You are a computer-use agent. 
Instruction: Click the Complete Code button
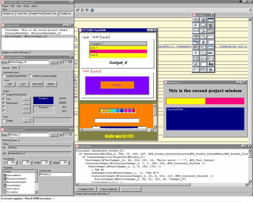[86, 189]
